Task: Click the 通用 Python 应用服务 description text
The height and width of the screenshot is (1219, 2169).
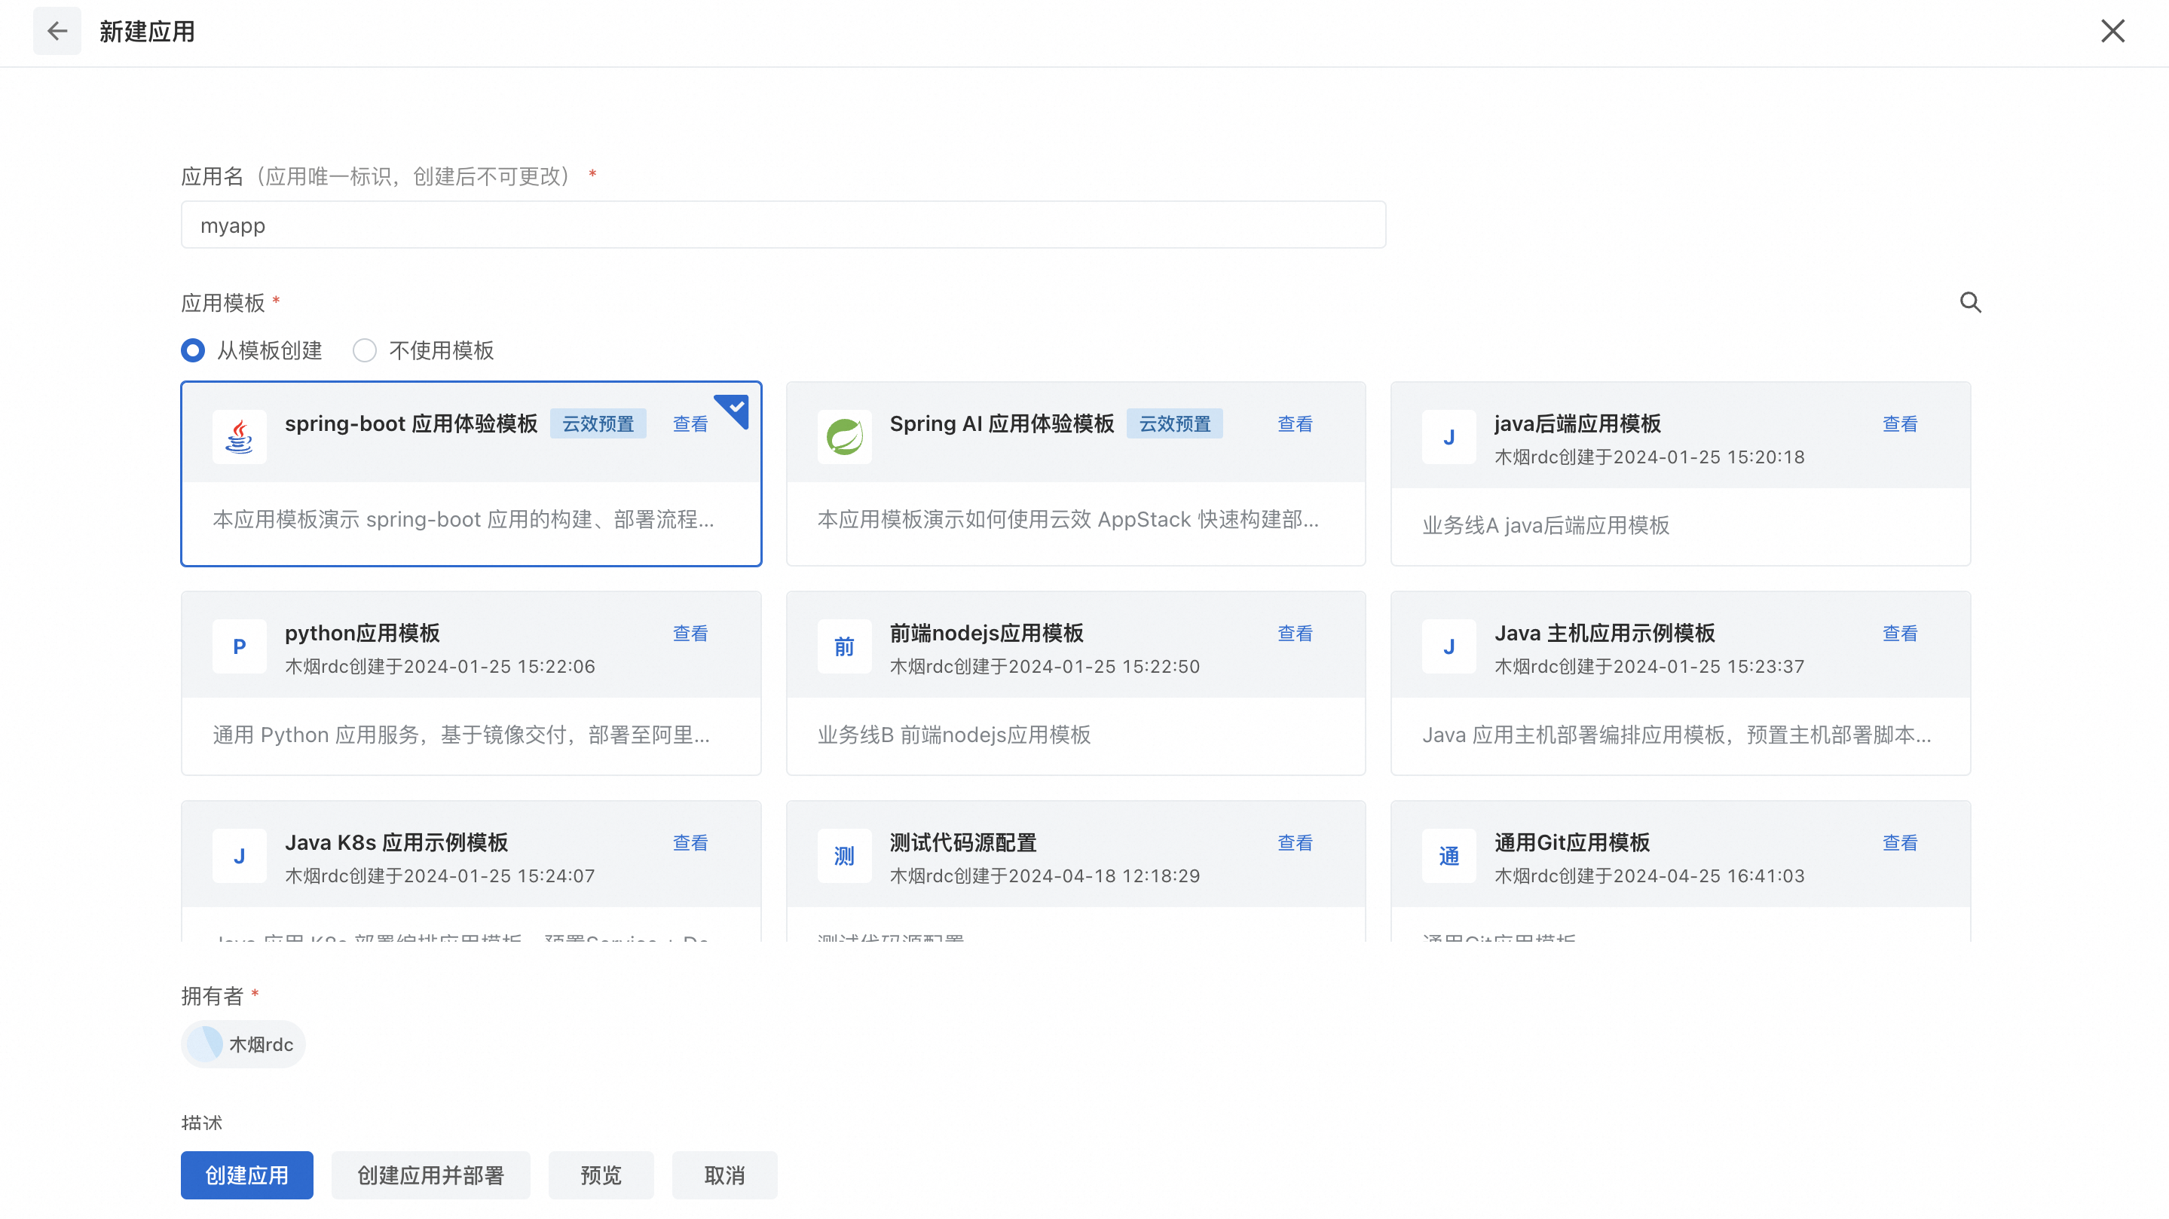Action: click(461, 735)
